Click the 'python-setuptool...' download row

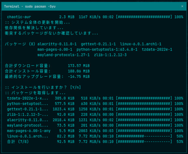point(95,104)
